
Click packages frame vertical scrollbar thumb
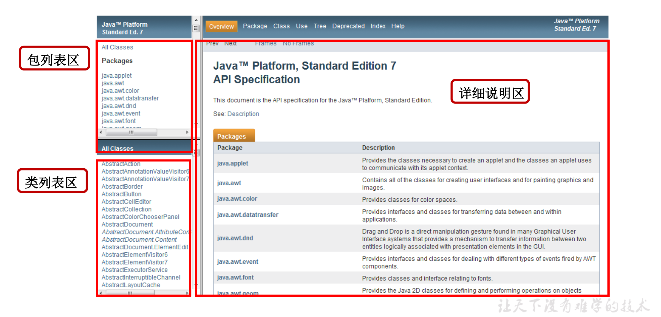(x=196, y=29)
